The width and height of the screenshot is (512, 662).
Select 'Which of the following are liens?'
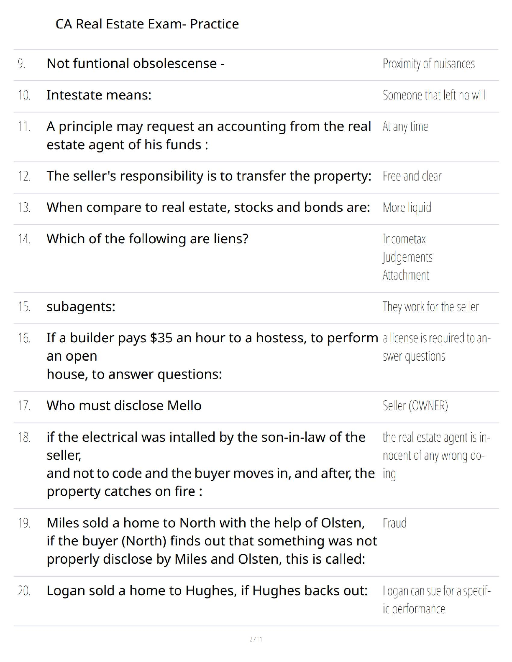click(147, 239)
